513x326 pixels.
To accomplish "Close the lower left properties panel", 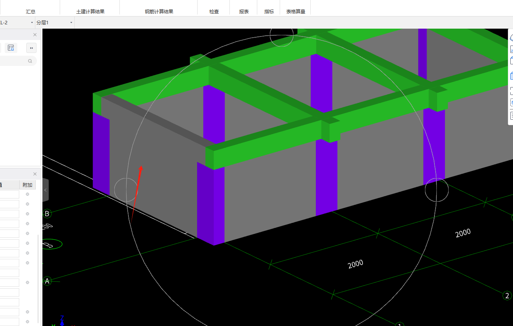I will click(35, 174).
